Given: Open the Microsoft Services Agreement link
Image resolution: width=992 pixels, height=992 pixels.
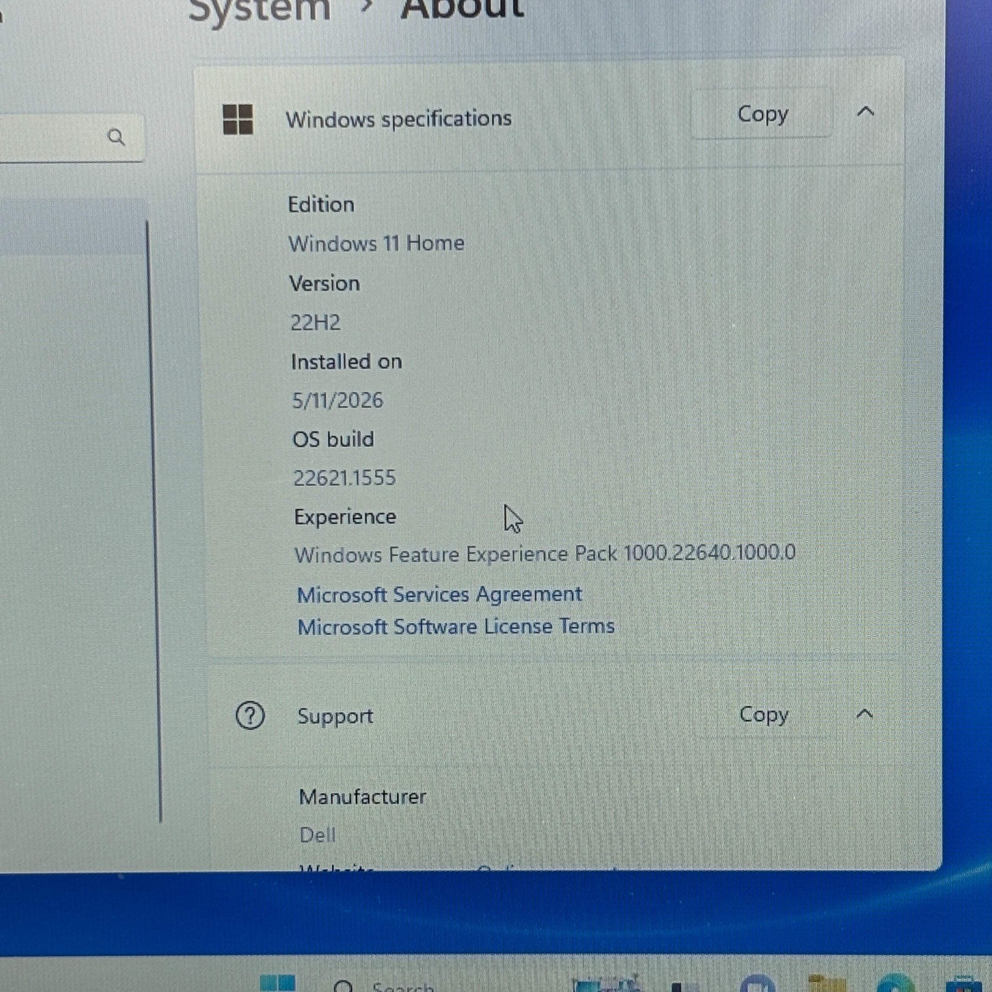Looking at the screenshot, I should pos(440,595).
